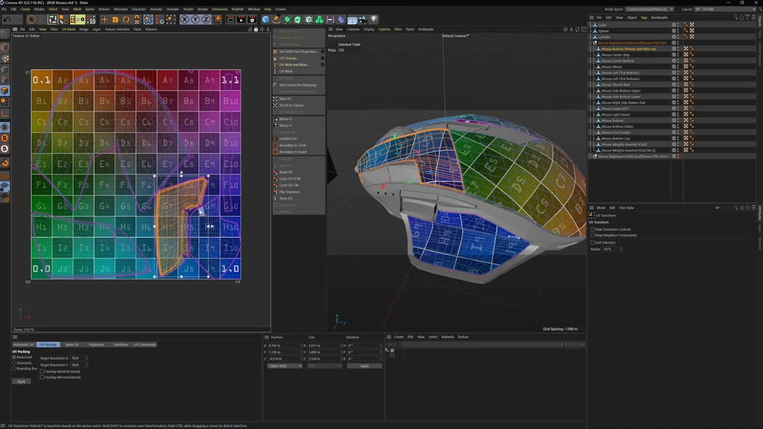The height and width of the screenshot is (429, 763).
Task: Select the Scale tool icon
Action: 116,19
